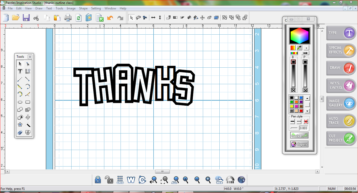Click the horizontal scrollbar thumb
Image resolution: width=358 pixels, height=193 pixels.
pos(162,171)
